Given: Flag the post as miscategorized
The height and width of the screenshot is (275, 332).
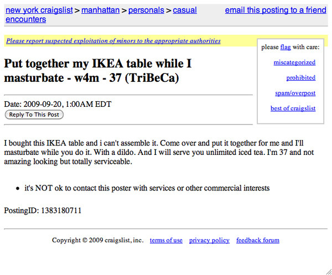Looking at the screenshot, I should coord(294,63).
